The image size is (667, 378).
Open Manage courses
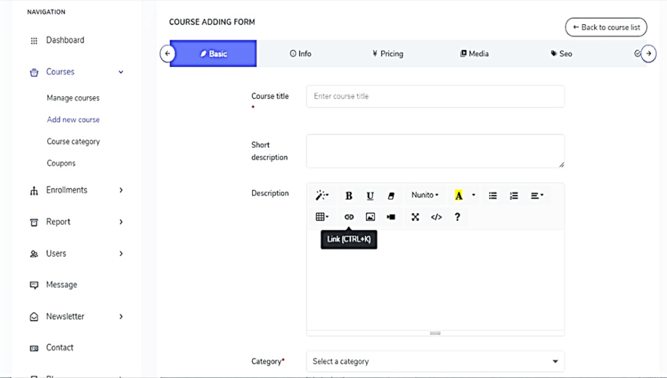click(73, 98)
